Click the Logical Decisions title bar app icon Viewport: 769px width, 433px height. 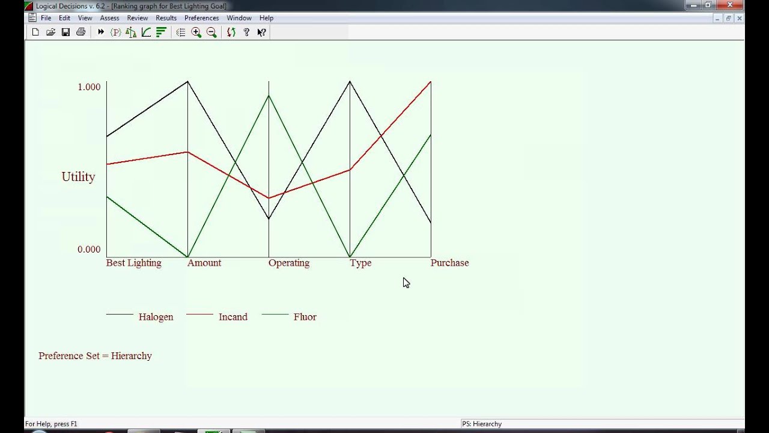(x=29, y=6)
